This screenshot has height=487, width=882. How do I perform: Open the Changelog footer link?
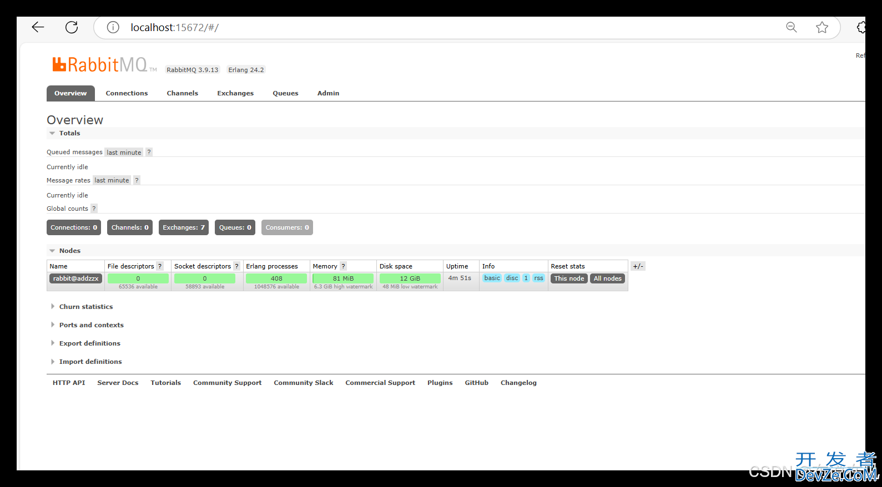(518, 383)
